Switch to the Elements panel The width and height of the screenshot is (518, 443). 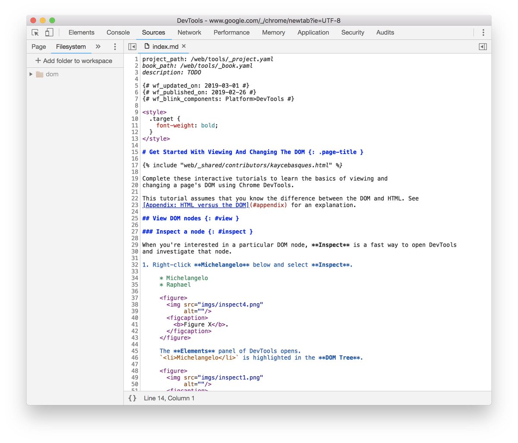coord(81,32)
